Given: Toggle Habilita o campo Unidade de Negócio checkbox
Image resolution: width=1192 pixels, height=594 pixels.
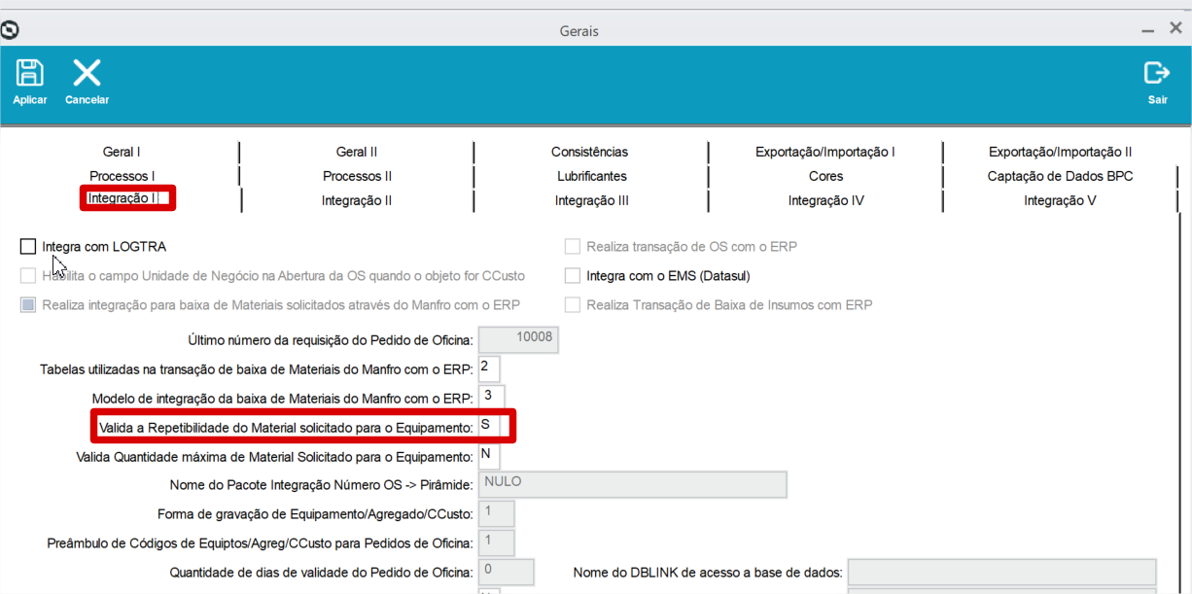Looking at the screenshot, I should [28, 276].
